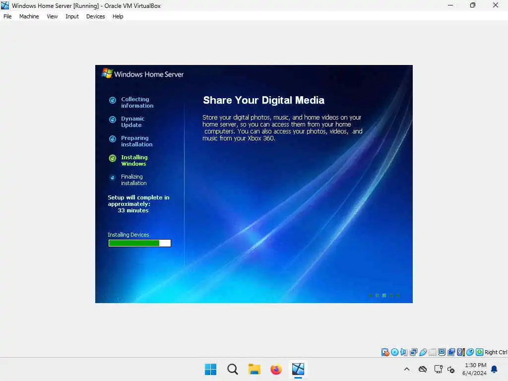
Task: Click the Right Ctrl host key label
Action: 496,352
